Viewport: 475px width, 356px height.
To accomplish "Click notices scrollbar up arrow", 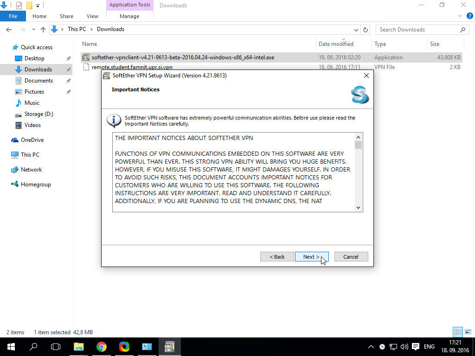I will tap(359, 137).
